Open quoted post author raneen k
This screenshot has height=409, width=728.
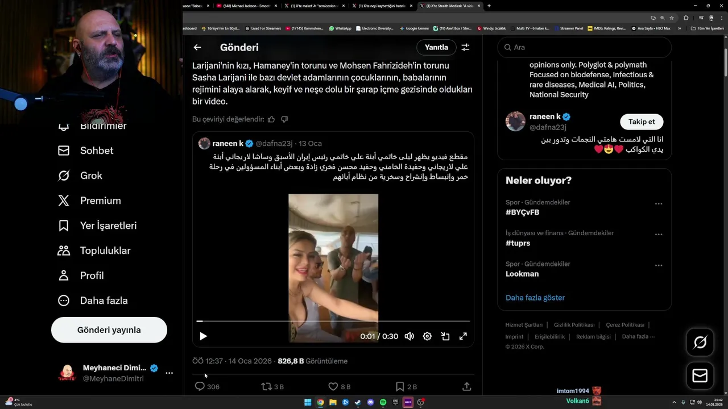tap(227, 144)
